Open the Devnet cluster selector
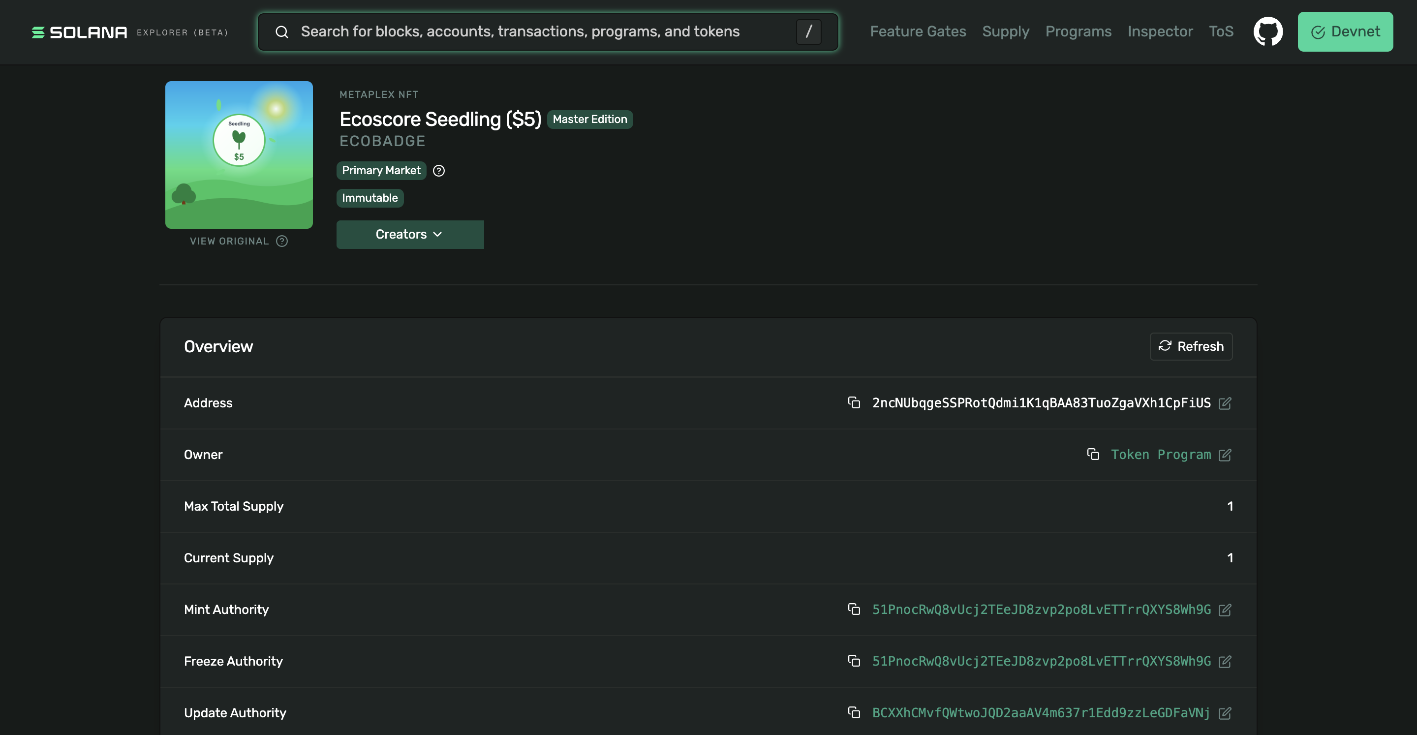This screenshot has height=735, width=1417. coord(1345,32)
